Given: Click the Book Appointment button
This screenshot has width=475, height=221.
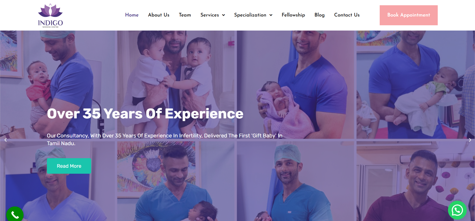Looking at the screenshot, I should pos(408,15).
